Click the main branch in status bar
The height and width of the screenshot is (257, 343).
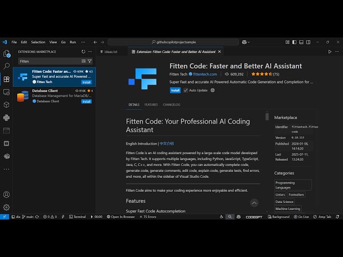(28, 217)
